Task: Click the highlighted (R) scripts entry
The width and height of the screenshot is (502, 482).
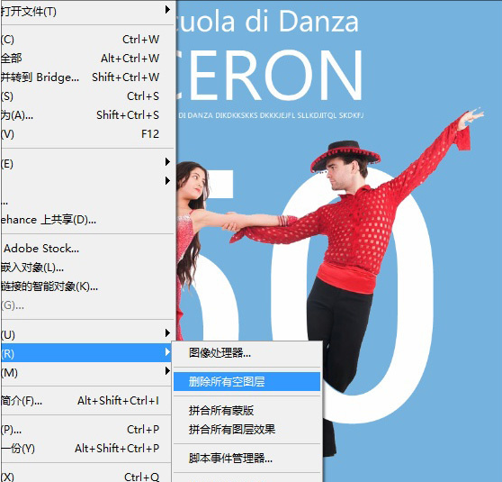Action: point(86,353)
